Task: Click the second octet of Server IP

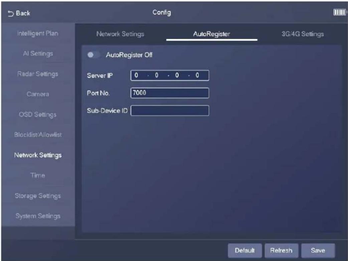Action: point(157,75)
